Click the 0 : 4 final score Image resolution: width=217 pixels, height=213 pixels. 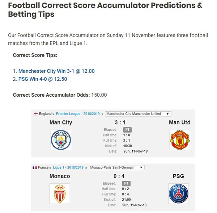[x=119, y=176]
